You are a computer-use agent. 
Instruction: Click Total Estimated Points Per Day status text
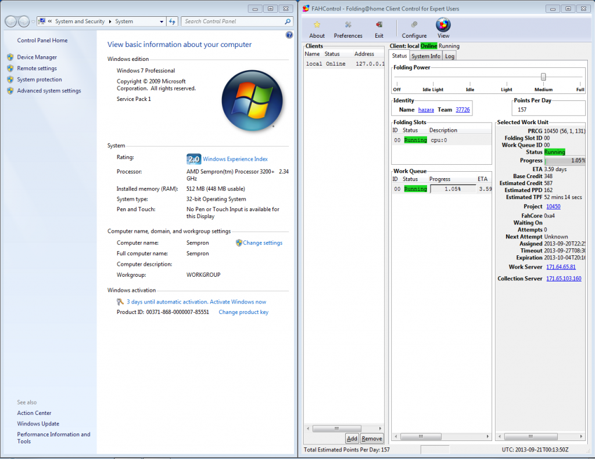click(x=346, y=450)
